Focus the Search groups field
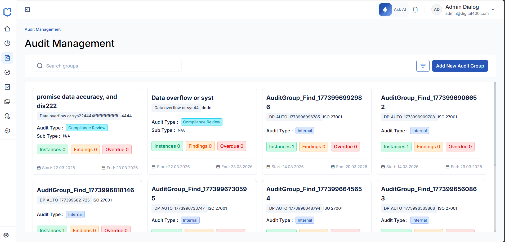Viewport: 505px width, 242px height. tap(107, 66)
